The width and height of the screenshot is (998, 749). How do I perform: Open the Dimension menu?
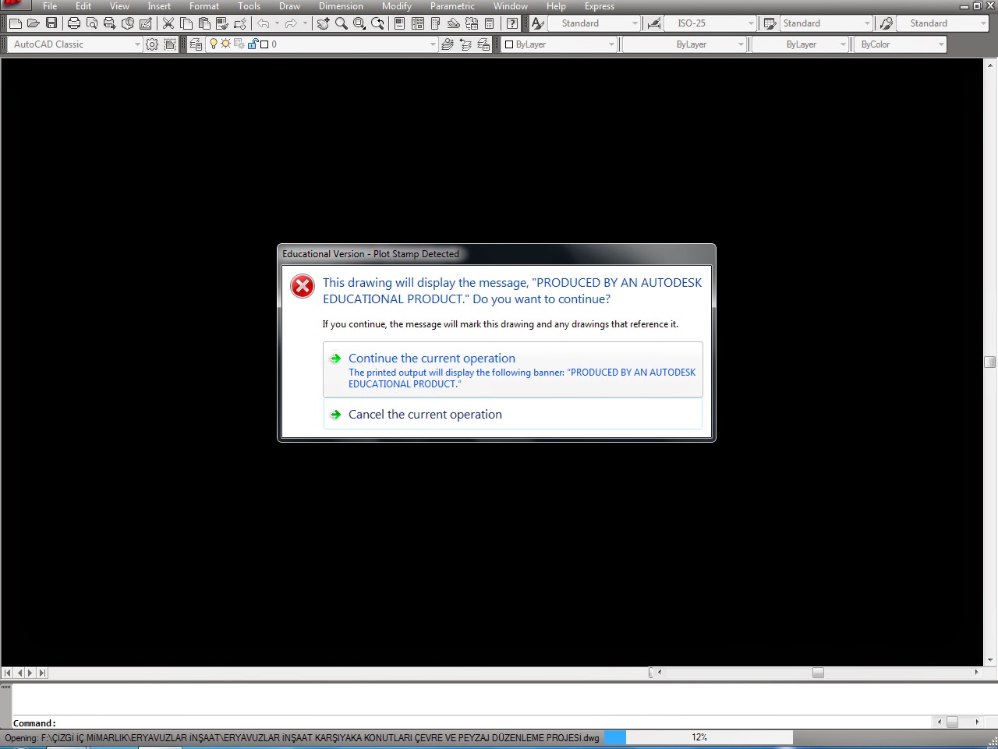point(341,6)
